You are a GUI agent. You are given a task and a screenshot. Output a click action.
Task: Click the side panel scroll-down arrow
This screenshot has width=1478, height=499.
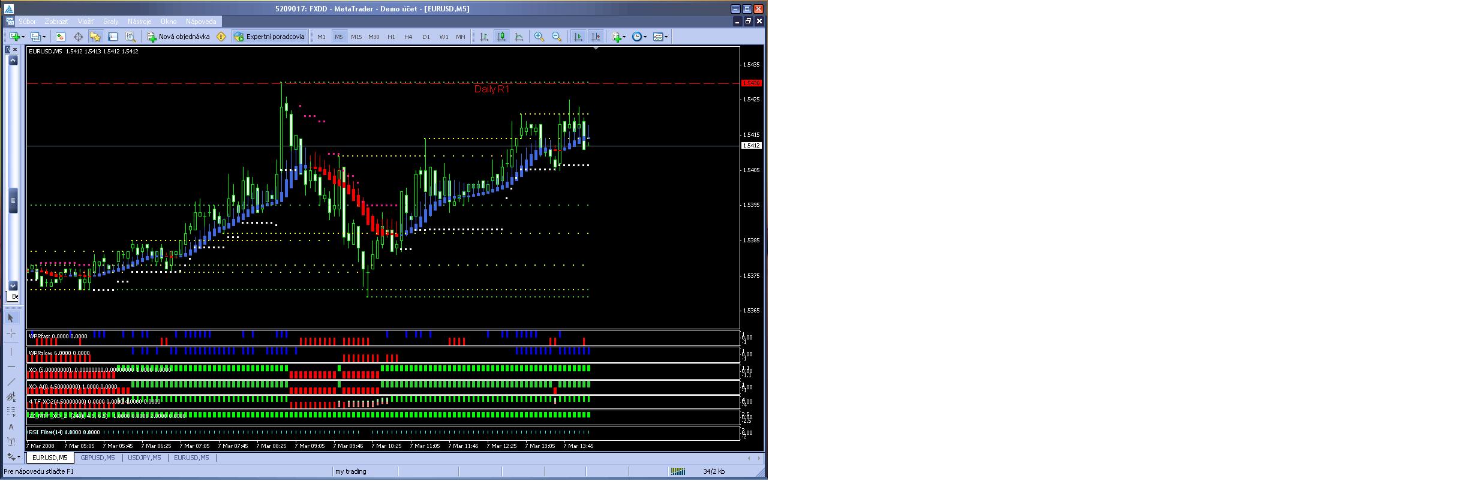tap(13, 286)
